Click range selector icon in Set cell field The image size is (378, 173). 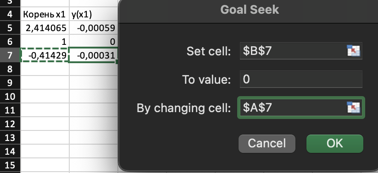[x=353, y=51]
